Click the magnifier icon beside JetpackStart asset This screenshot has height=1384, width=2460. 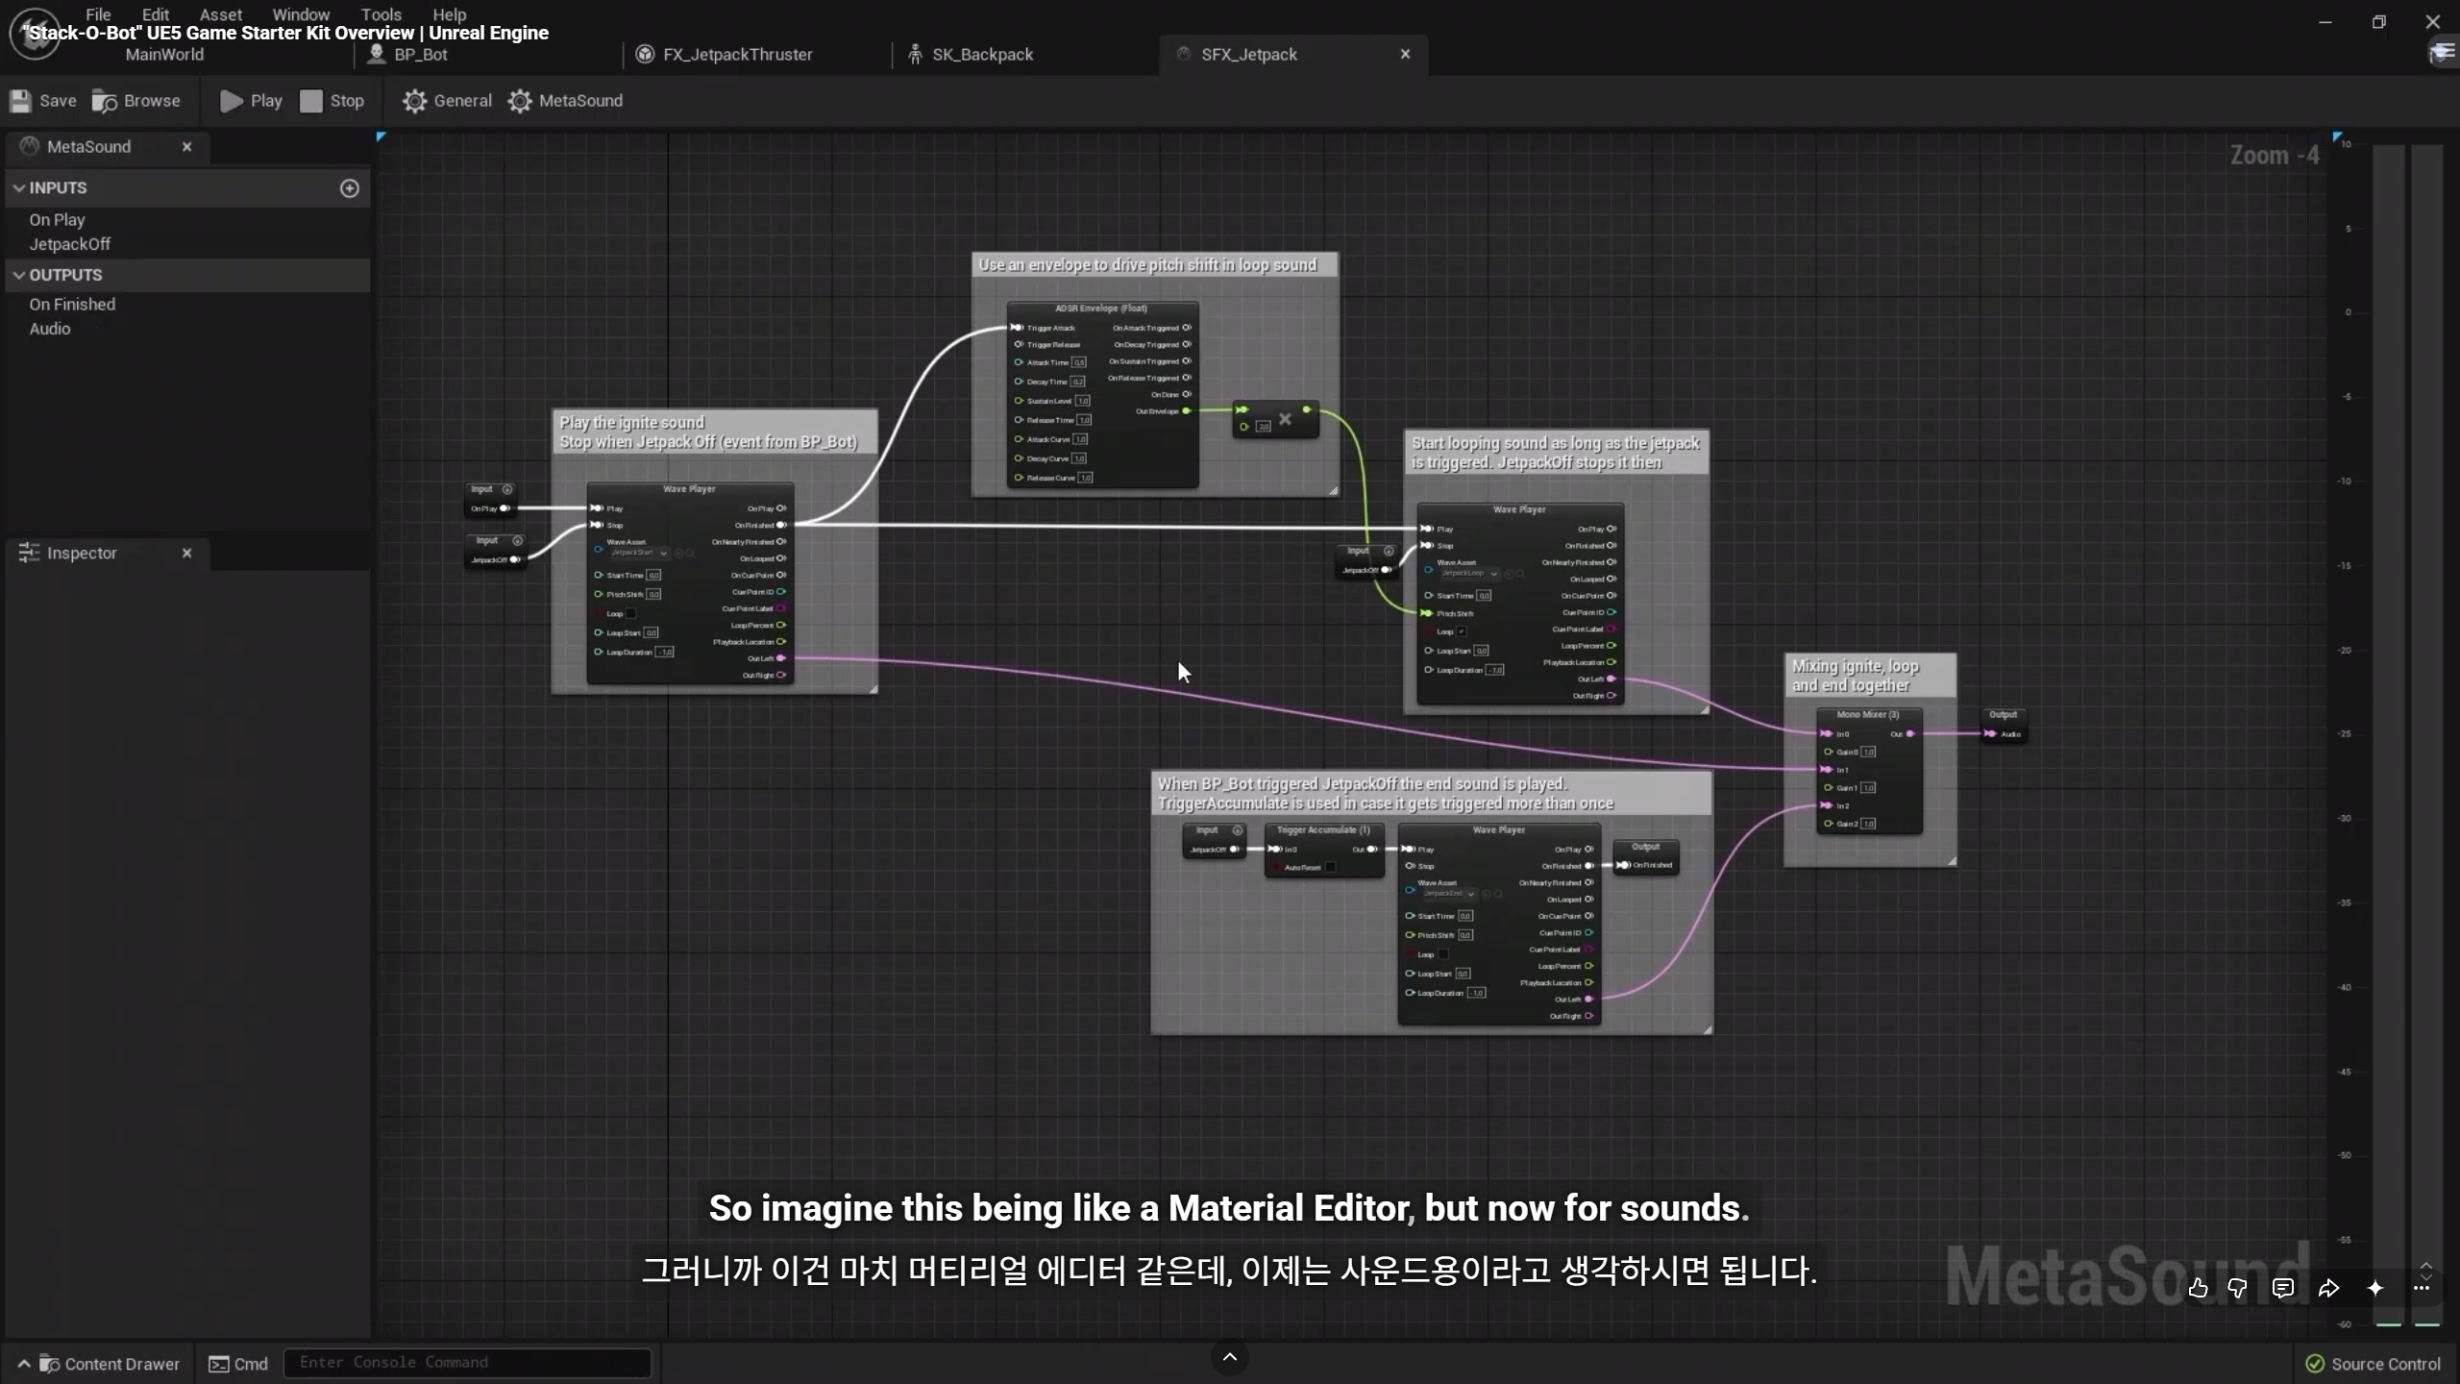690,554
